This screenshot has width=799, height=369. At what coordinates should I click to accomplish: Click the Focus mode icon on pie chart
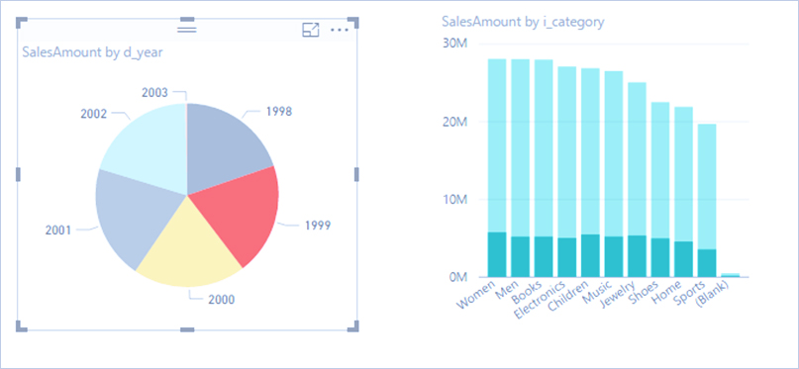310,30
